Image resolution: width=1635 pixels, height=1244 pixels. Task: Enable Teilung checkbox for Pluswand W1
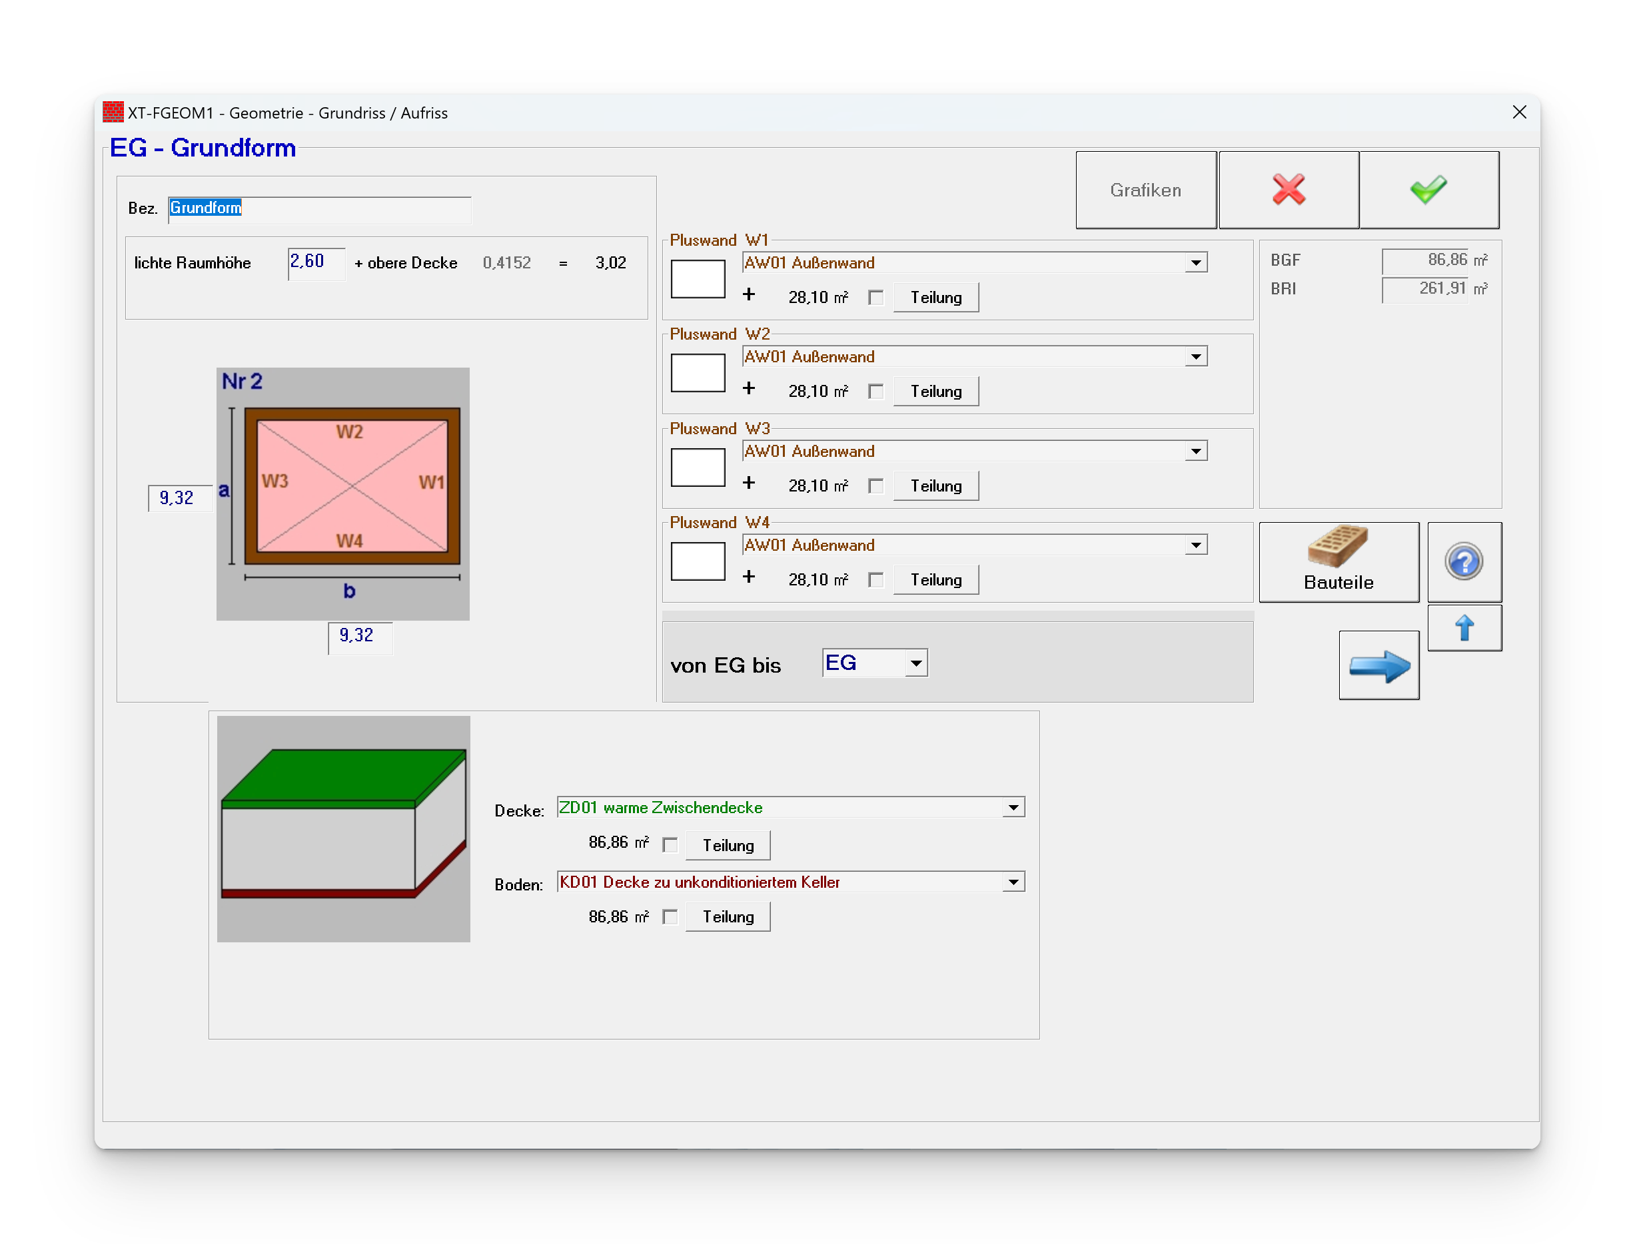[x=875, y=298]
